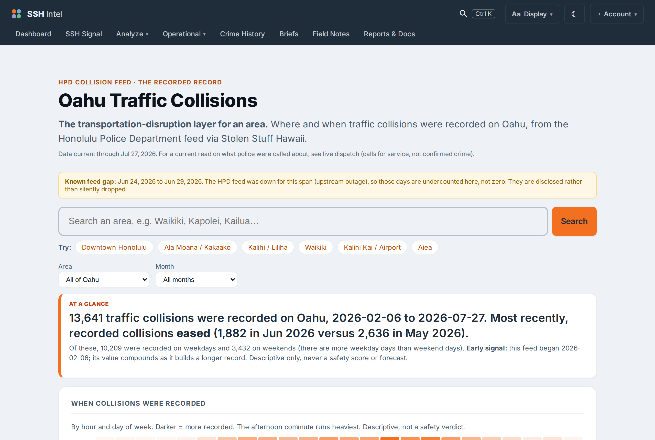
Task: Click the 'WHEN COLLISIONS WERE RECORDED' heading
Action: [138, 403]
